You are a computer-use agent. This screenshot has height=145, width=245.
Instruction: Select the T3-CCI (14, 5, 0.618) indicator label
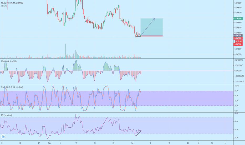pos(9,61)
